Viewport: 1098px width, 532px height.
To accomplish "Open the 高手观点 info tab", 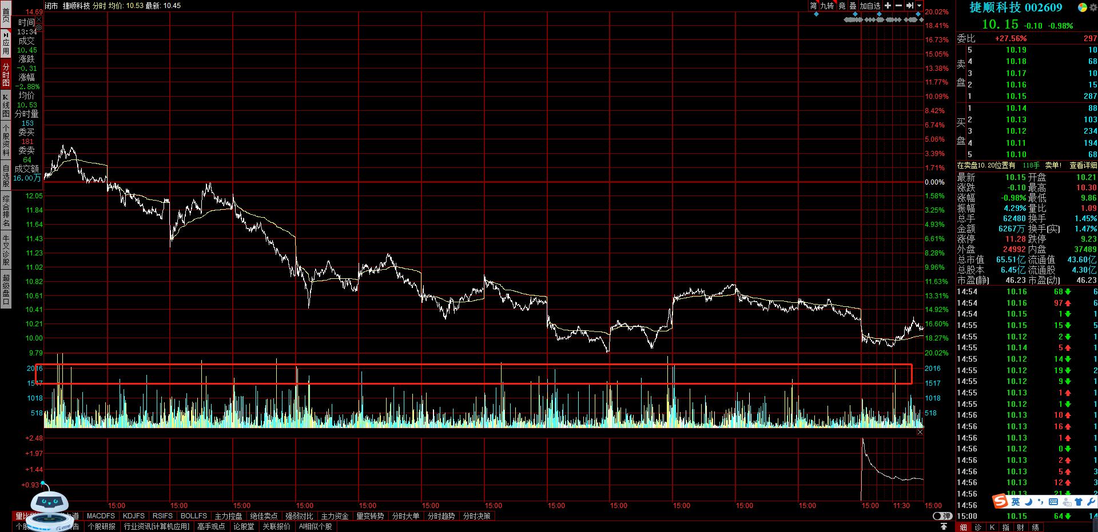I will coord(211,526).
